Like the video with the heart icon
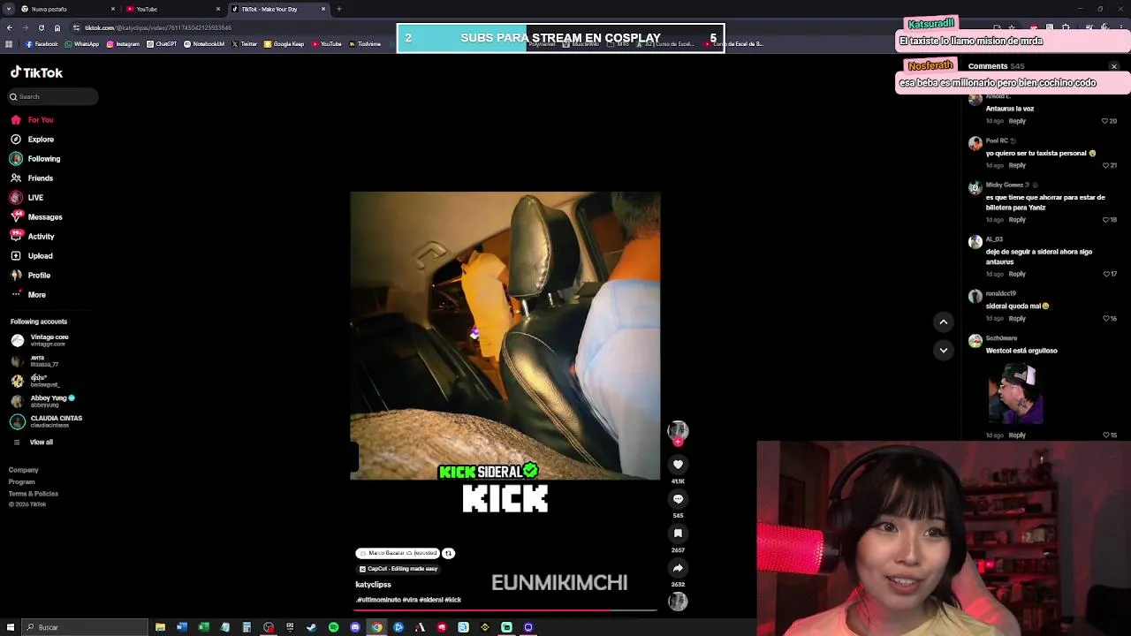 (x=678, y=465)
